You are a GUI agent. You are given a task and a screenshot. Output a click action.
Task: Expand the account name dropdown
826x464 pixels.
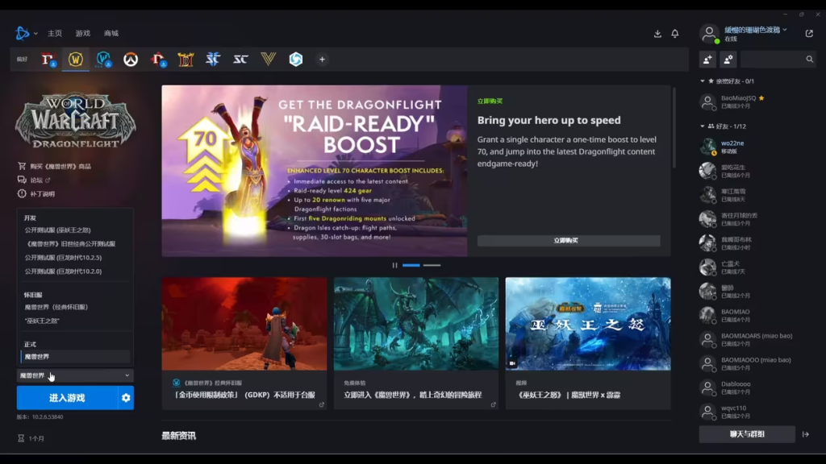tap(785, 30)
